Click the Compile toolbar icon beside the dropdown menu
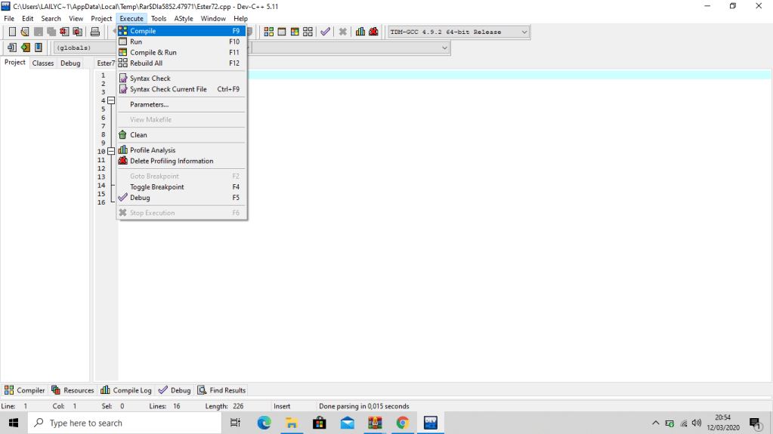 268,32
